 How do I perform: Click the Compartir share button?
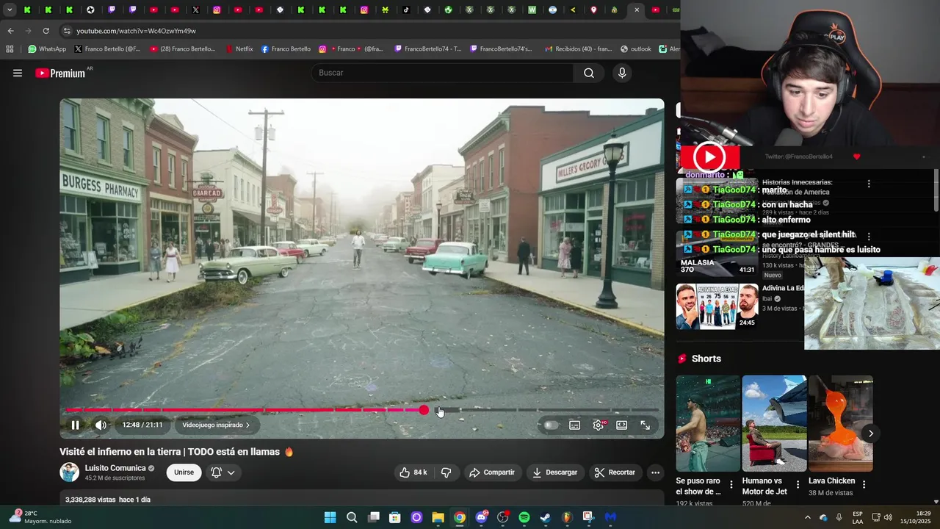pos(492,472)
